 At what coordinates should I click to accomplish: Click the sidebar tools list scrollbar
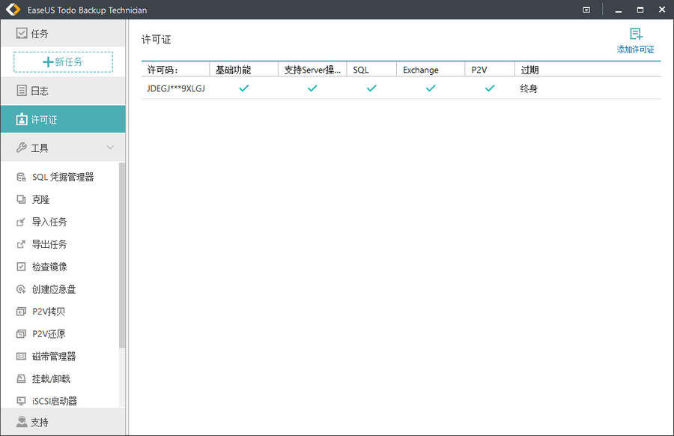pyautogui.click(x=121, y=255)
